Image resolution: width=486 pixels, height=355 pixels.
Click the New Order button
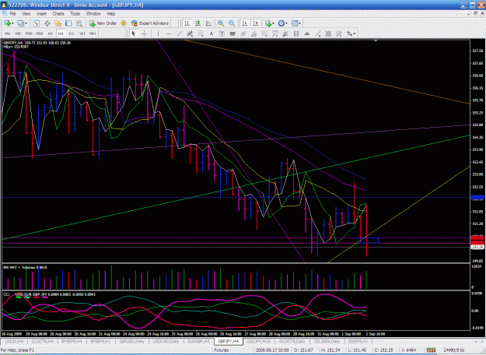point(103,23)
